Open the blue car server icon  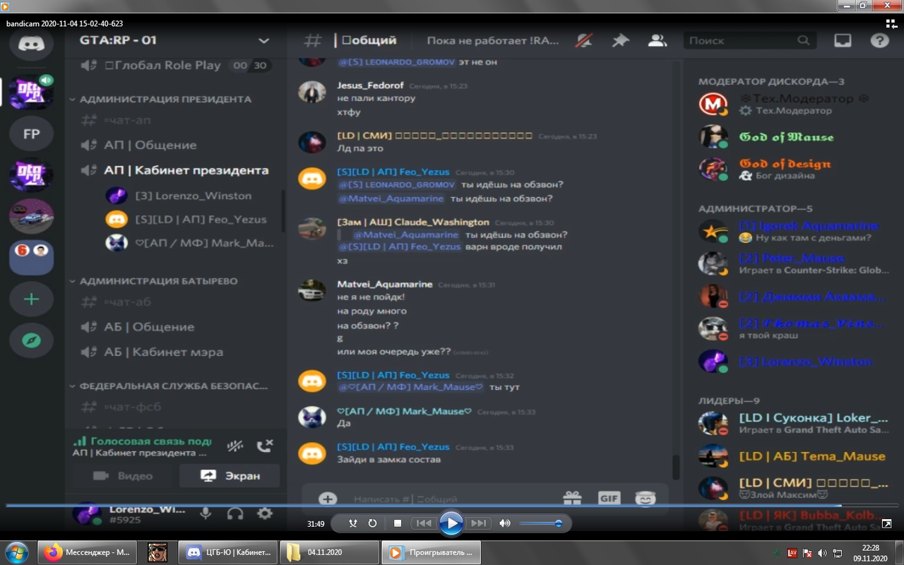point(31,216)
